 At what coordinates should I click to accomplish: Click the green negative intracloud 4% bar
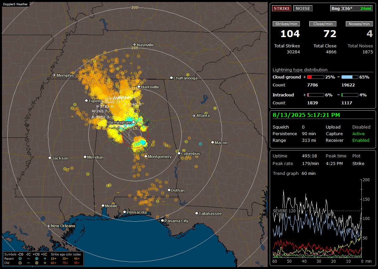tap(350, 95)
